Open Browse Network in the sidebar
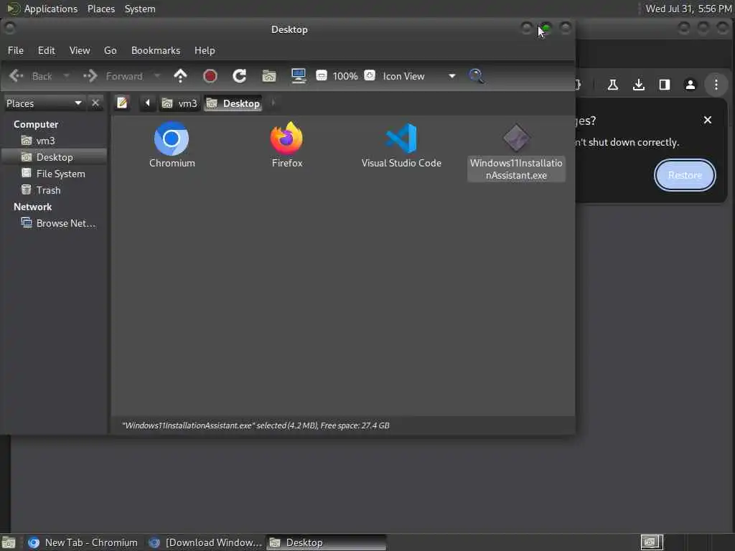This screenshot has height=551, width=735. pos(55,224)
